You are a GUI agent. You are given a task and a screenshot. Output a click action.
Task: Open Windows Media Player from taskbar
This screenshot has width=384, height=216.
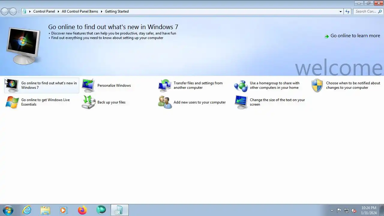(x=64, y=210)
